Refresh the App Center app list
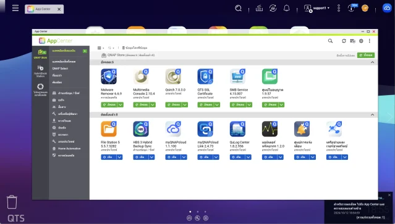The image size is (395, 224). (x=344, y=41)
